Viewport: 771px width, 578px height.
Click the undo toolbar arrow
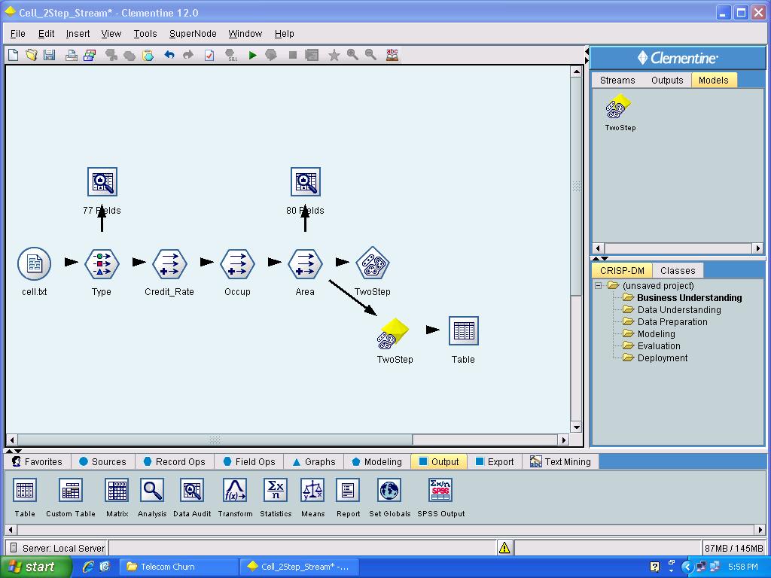click(169, 55)
